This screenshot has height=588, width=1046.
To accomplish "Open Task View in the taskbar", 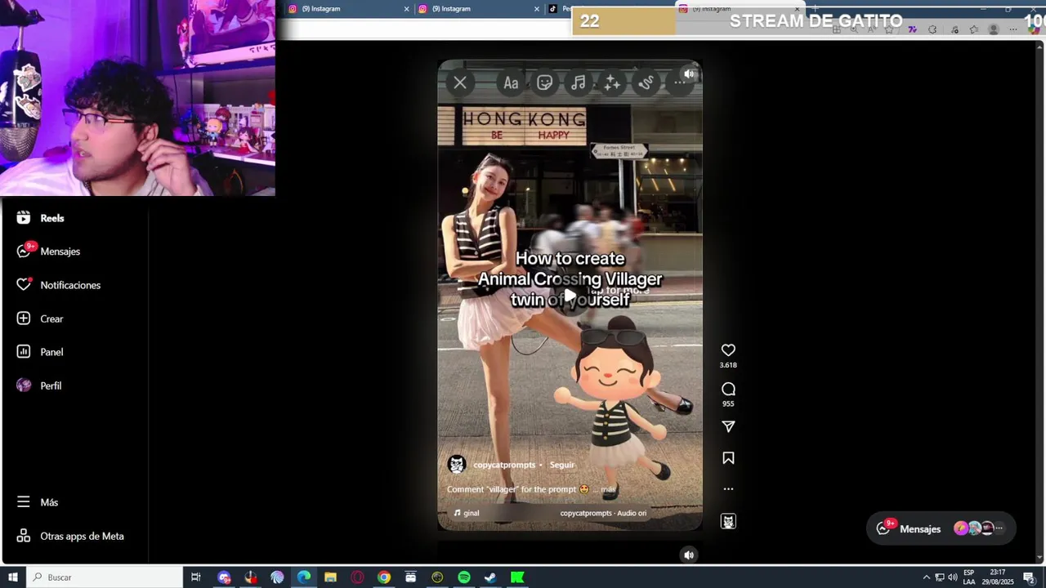I will coord(196,577).
